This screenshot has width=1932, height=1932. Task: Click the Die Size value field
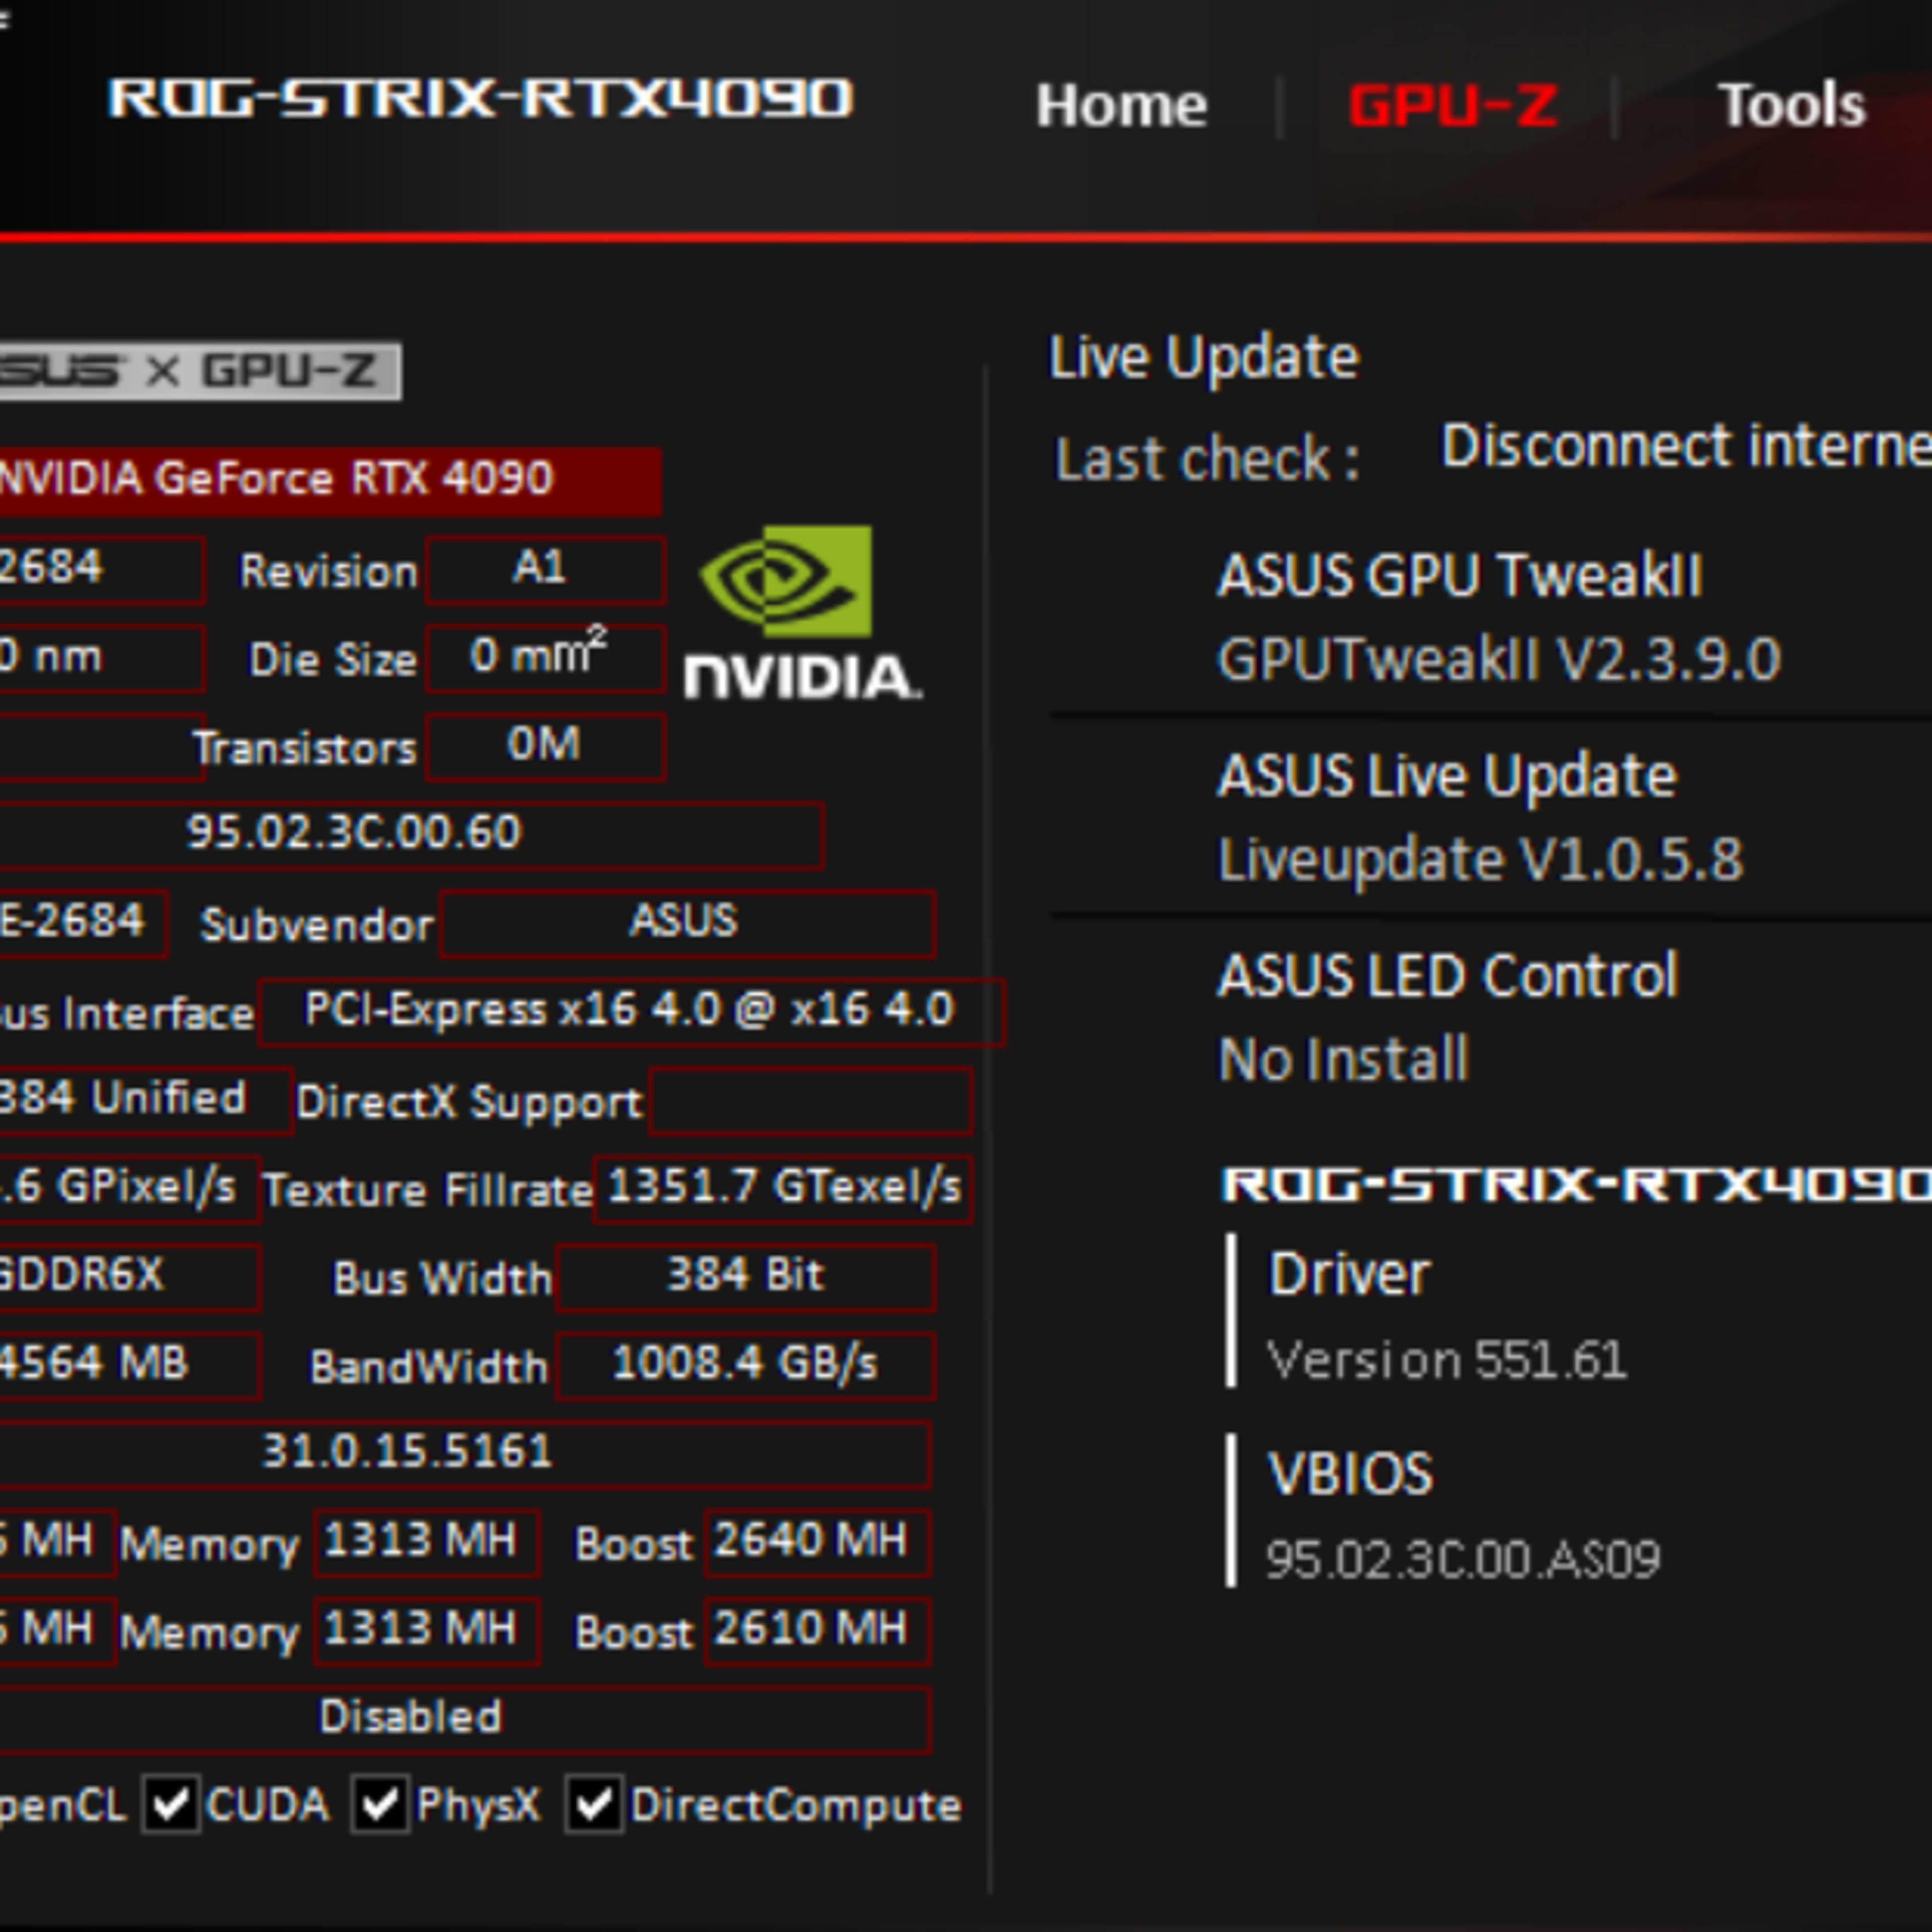(546, 658)
